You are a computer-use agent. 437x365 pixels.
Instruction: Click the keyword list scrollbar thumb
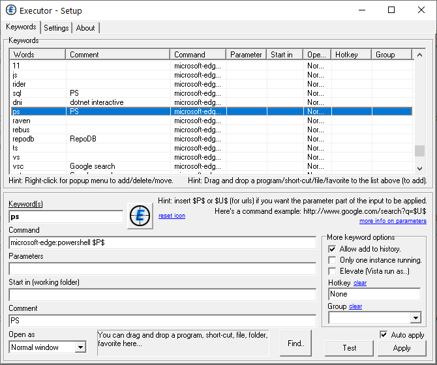click(419, 151)
